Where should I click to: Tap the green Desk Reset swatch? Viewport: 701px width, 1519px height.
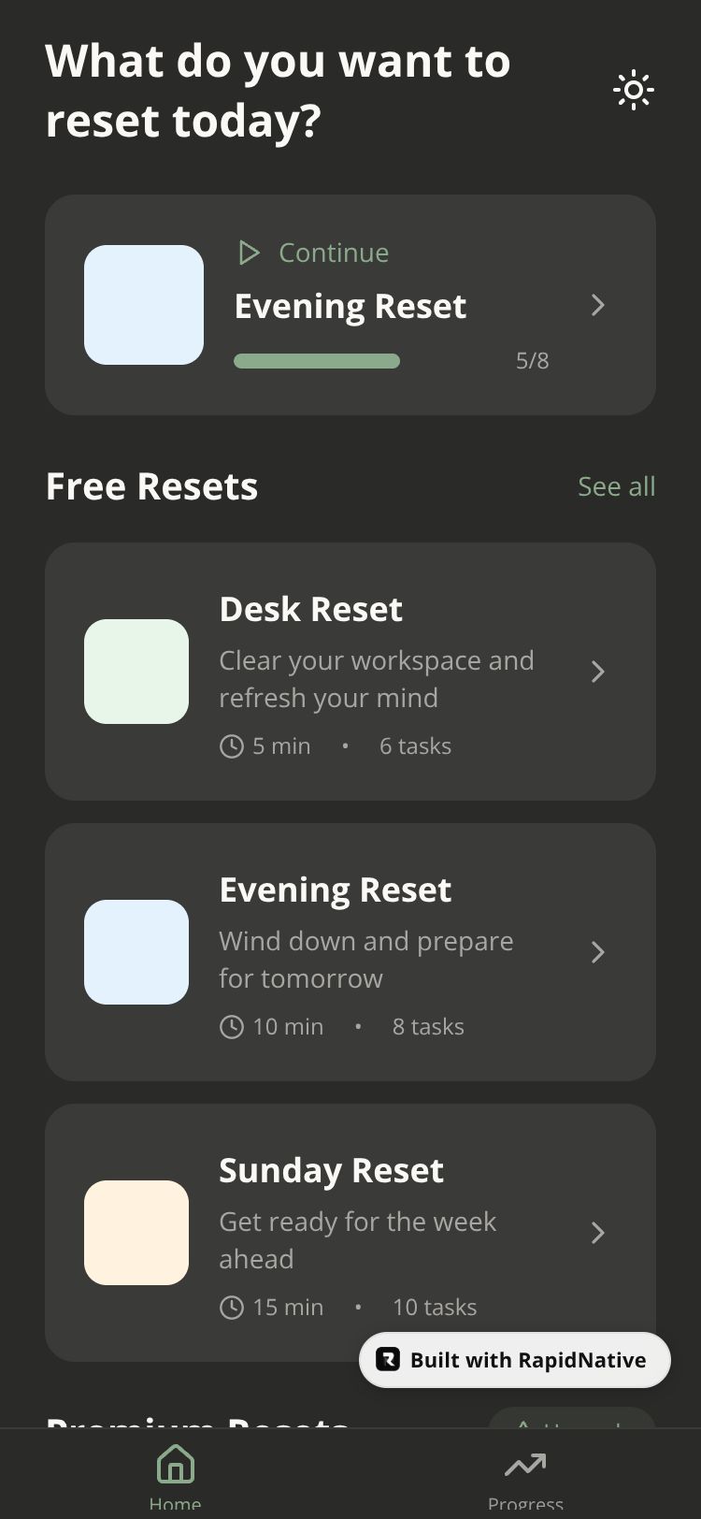tap(136, 672)
